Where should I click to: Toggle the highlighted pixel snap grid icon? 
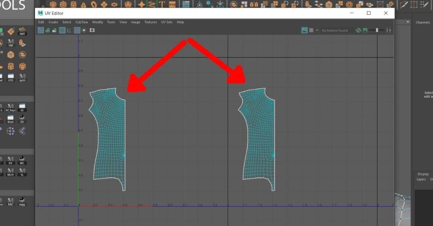[77, 30]
